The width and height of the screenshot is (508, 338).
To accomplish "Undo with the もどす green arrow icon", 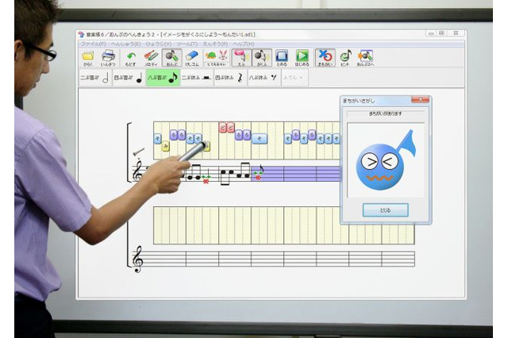I will [131, 58].
